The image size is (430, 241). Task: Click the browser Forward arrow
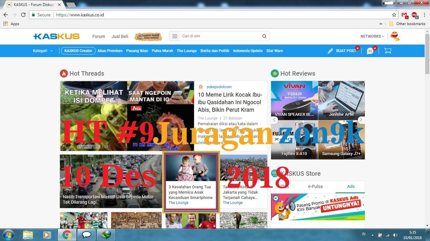(14, 15)
